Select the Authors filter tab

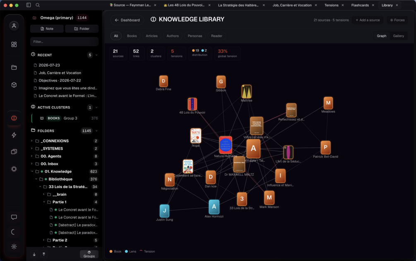(173, 36)
